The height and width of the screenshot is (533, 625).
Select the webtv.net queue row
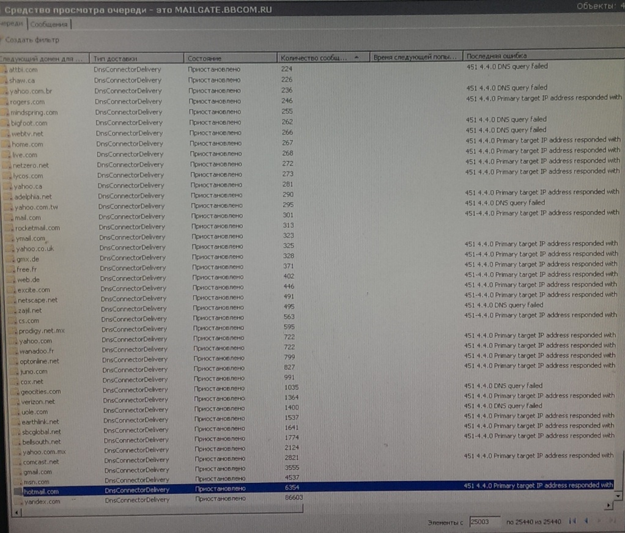311,133
